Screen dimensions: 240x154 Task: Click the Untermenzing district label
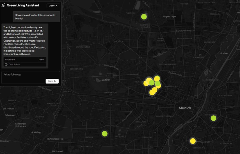point(83,47)
